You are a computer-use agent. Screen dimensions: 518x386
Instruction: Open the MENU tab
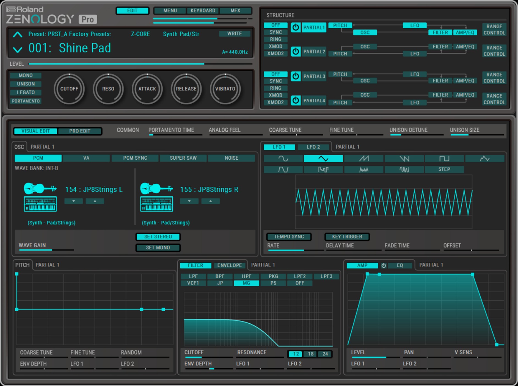(x=170, y=11)
